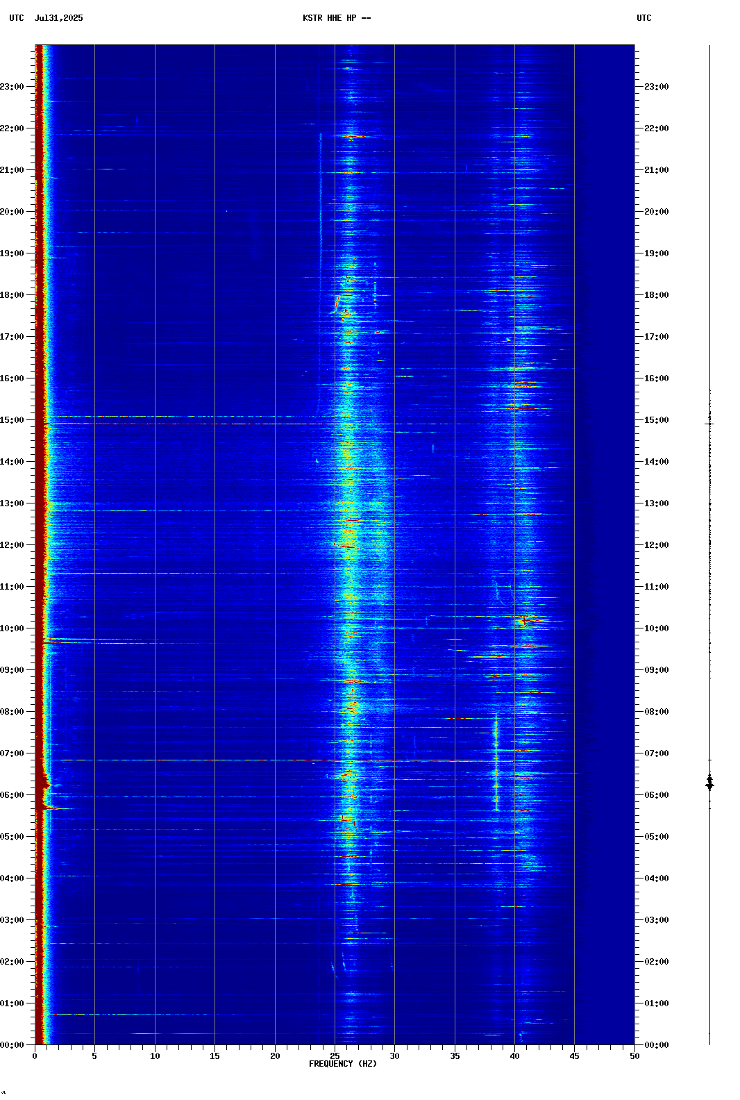
Task: Click the 08:00 label on the left time axis
Action: [x=12, y=712]
